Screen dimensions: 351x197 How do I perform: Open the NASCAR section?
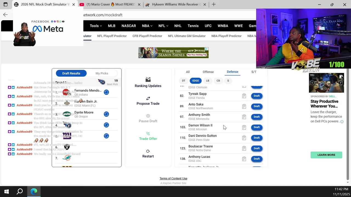(x=129, y=26)
